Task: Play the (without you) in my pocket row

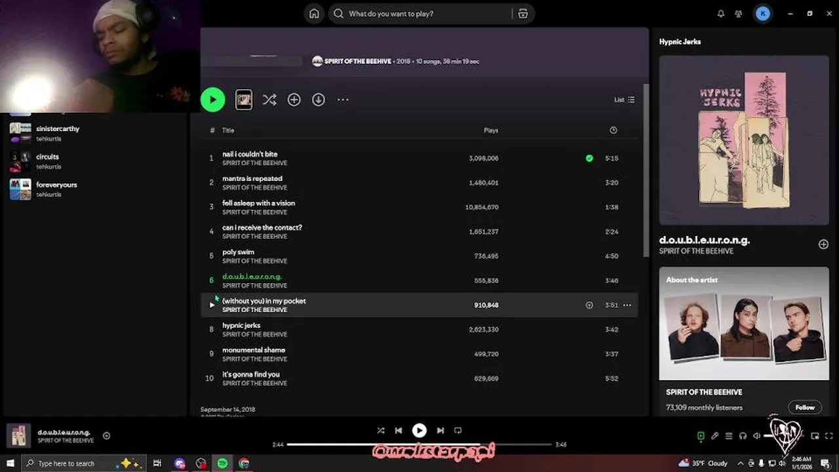Action: [x=212, y=305]
